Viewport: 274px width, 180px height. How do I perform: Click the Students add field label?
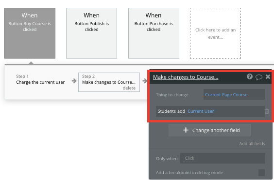[171, 111]
